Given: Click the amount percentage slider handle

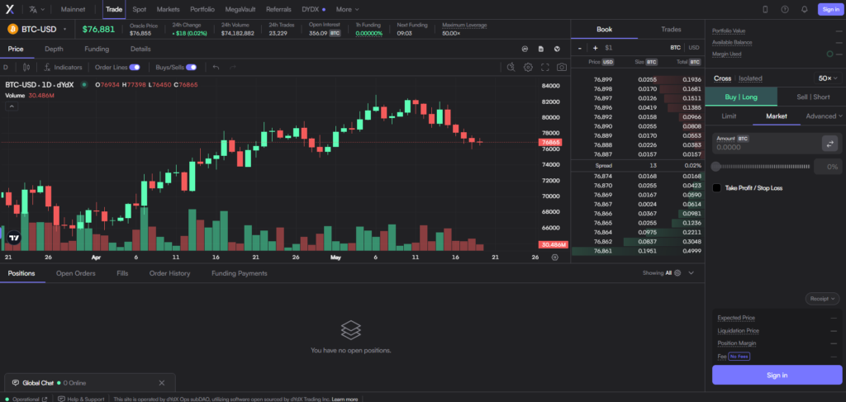Looking at the screenshot, I should [716, 167].
